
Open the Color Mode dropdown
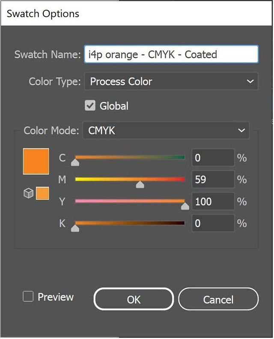[166, 130]
